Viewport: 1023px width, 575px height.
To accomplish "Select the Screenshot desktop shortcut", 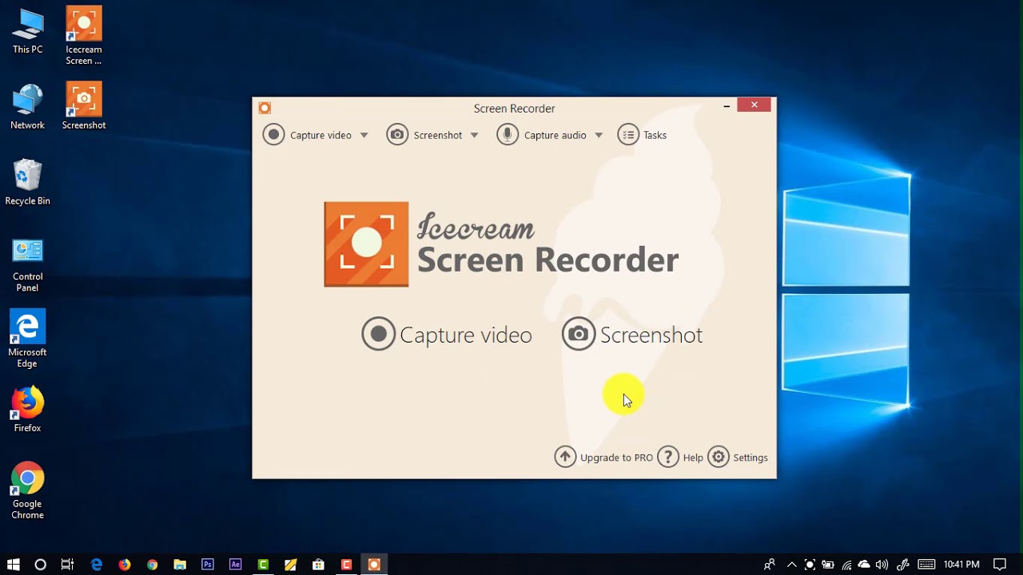I will [84, 107].
